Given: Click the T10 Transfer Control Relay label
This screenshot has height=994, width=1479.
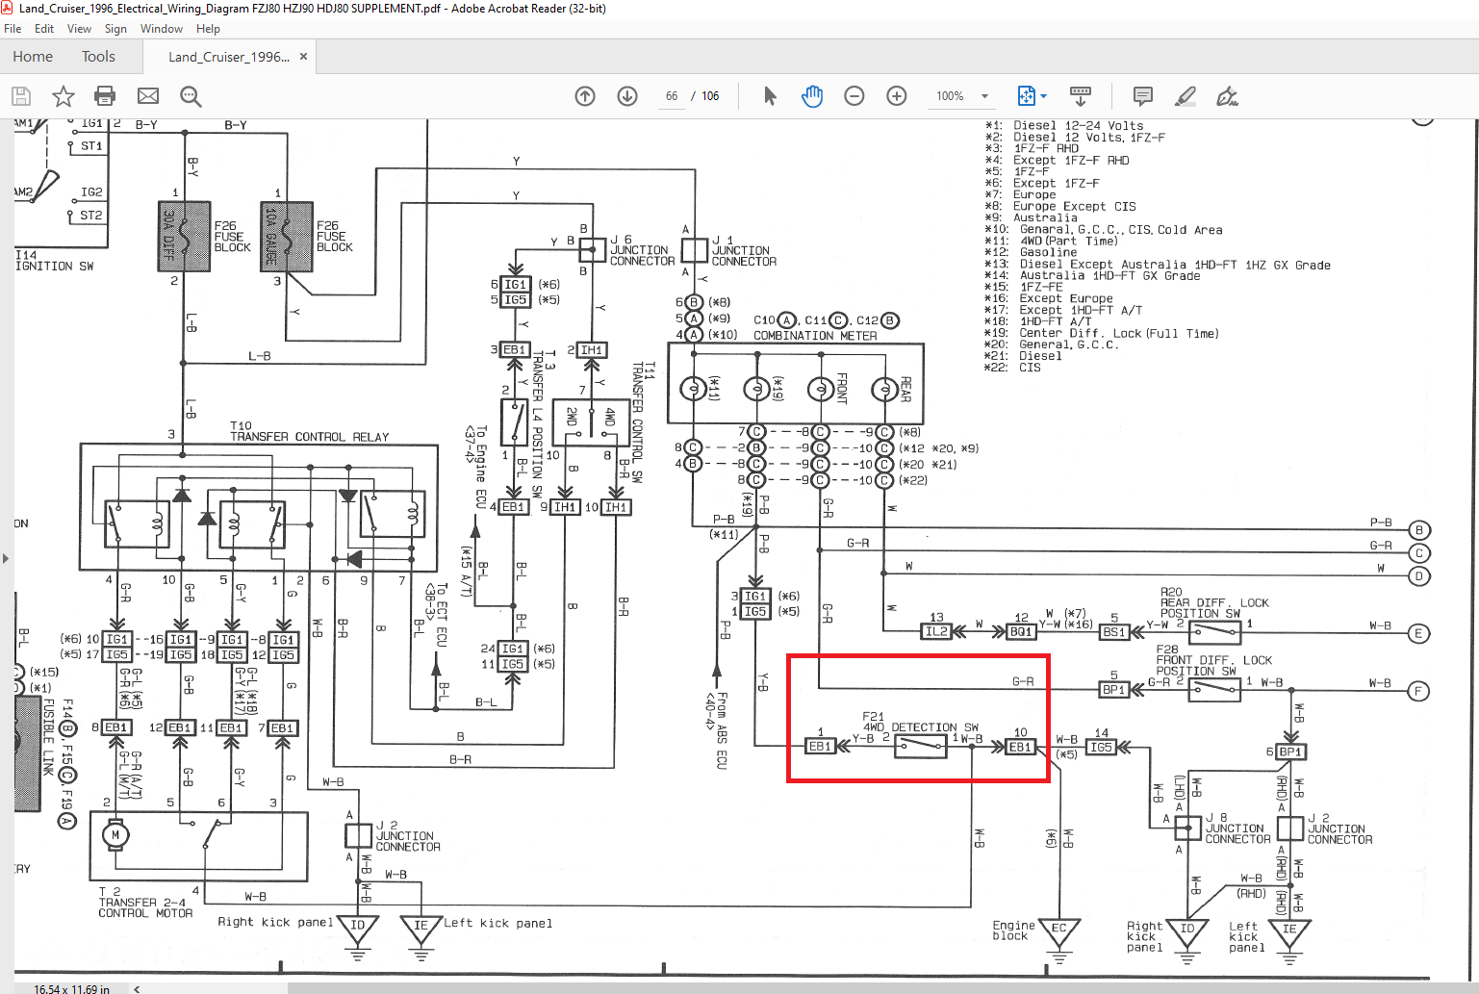Looking at the screenshot, I should (x=309, y=431).
